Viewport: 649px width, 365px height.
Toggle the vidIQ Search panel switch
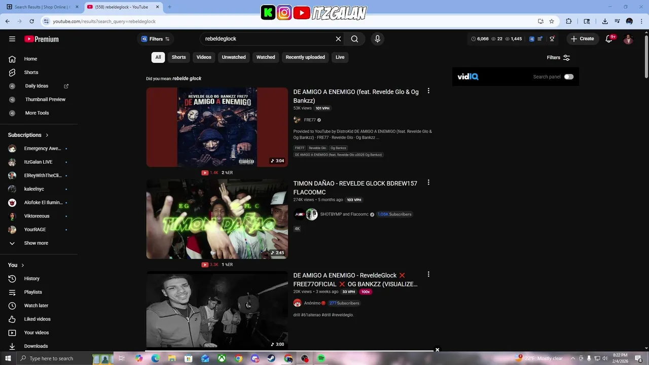point(569,77)
